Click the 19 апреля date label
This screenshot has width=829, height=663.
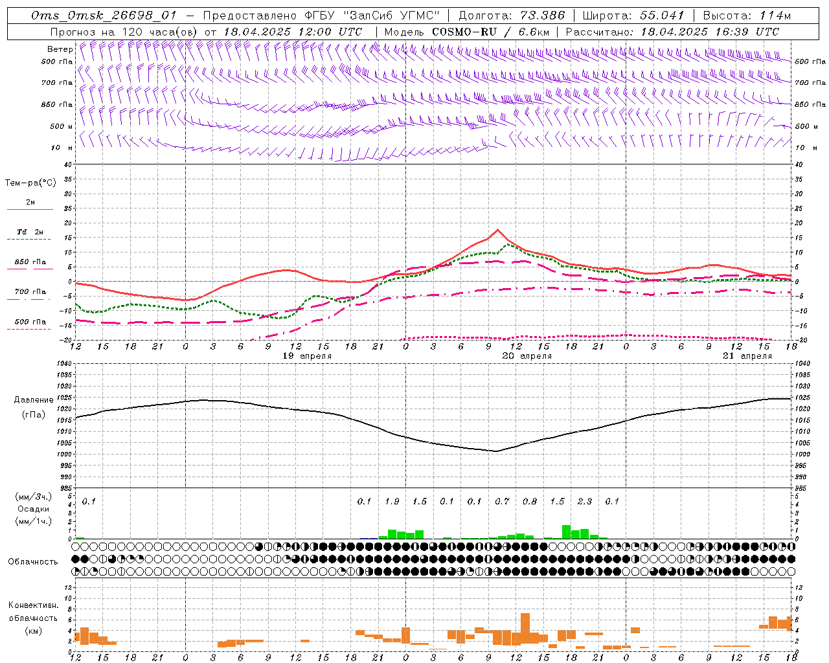[x=307, y=356]
